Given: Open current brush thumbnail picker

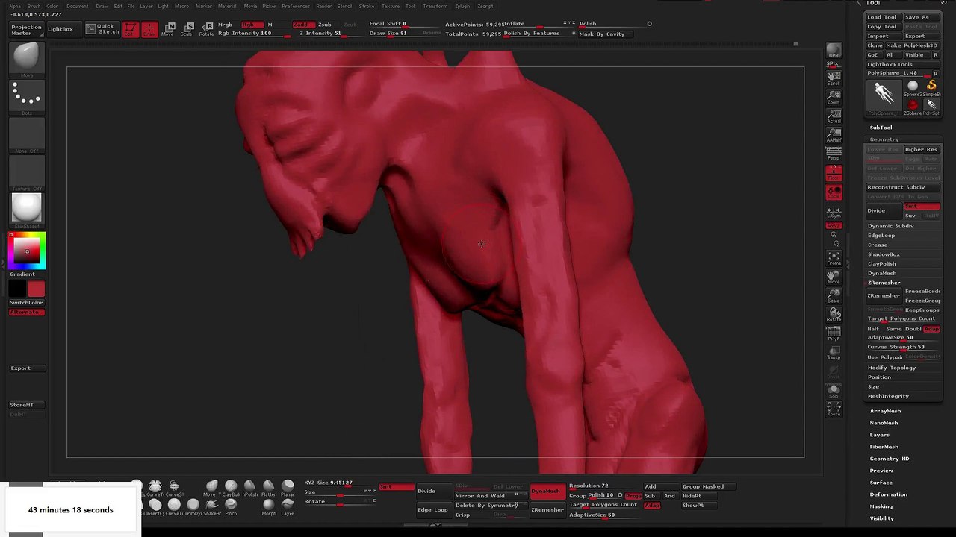Looking at the screenshot, I should point(26,58).
